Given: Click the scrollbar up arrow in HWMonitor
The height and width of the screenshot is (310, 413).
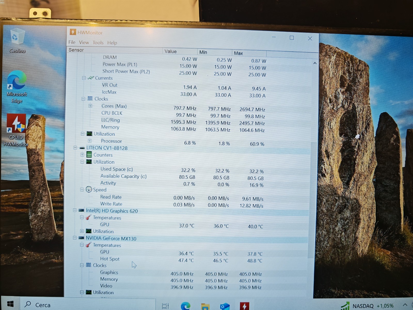Looking at the screenshot, I should point(315,63).
